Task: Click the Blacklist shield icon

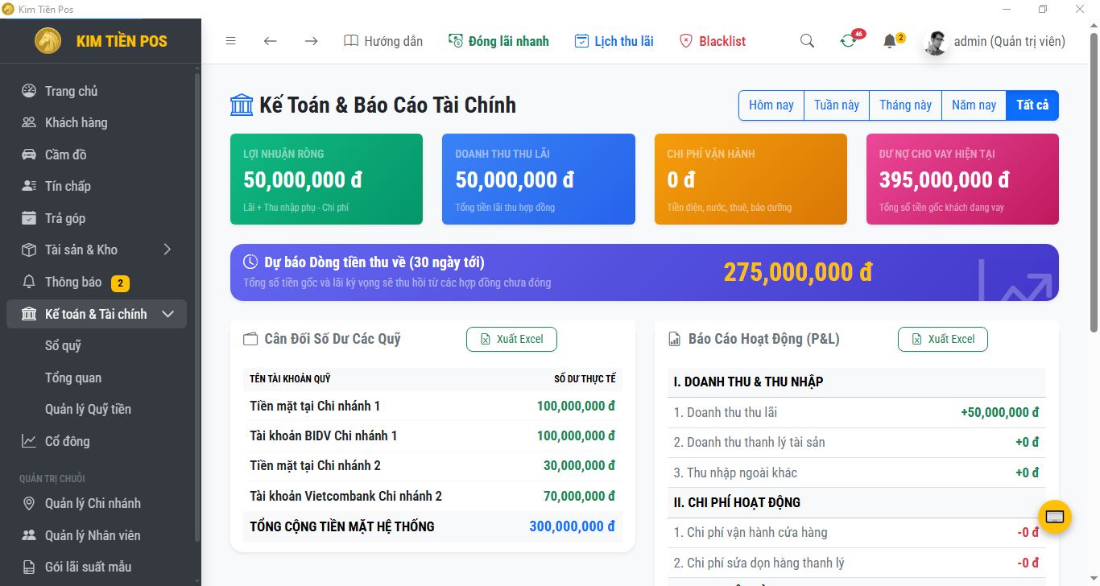Action: [686, 41]
